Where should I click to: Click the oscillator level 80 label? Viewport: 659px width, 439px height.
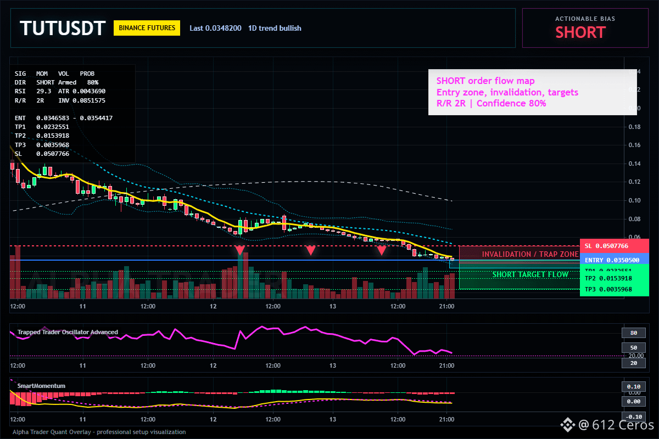(x=634, y=333)
